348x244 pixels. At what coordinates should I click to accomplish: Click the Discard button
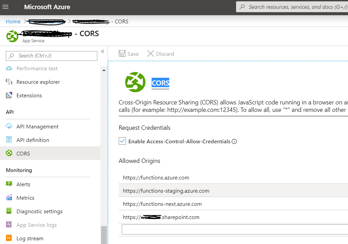coord(161,54)
